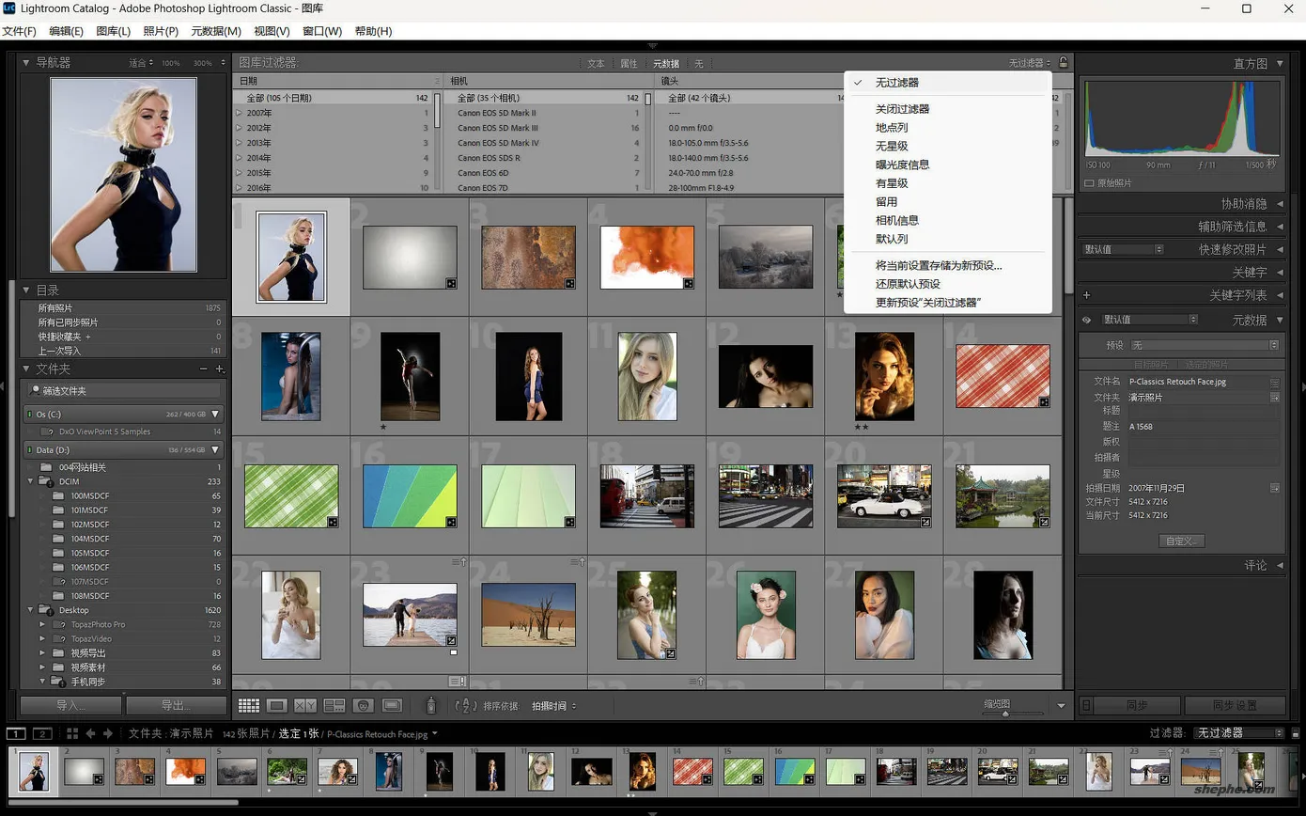Screen dimensions: 1306x816
Task: Expand the 快速修改照片 panel
Action: (1280, 249)
